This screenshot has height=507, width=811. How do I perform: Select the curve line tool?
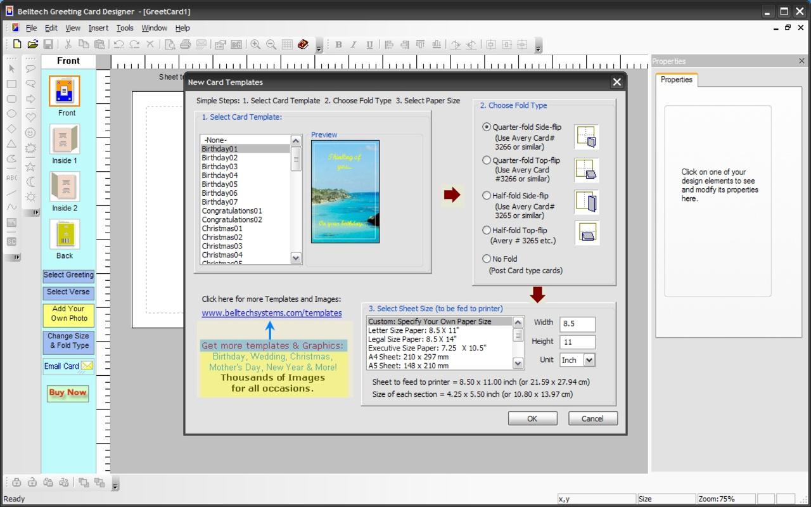(11, 207)
